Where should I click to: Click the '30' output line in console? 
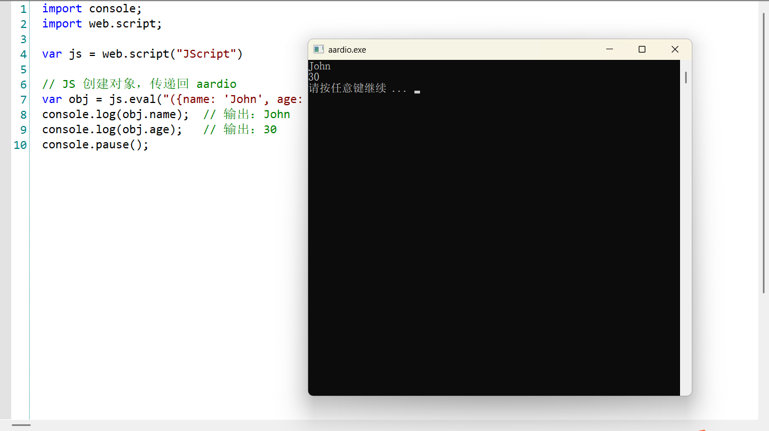tap(314, 77)
